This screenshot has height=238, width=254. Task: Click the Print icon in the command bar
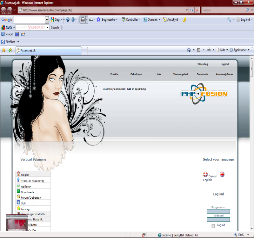pos(209,50)
